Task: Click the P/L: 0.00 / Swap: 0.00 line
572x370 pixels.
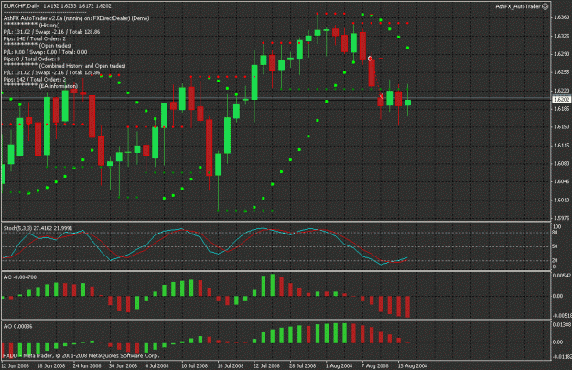Action: pyautogui.click(x=45, y=52)
